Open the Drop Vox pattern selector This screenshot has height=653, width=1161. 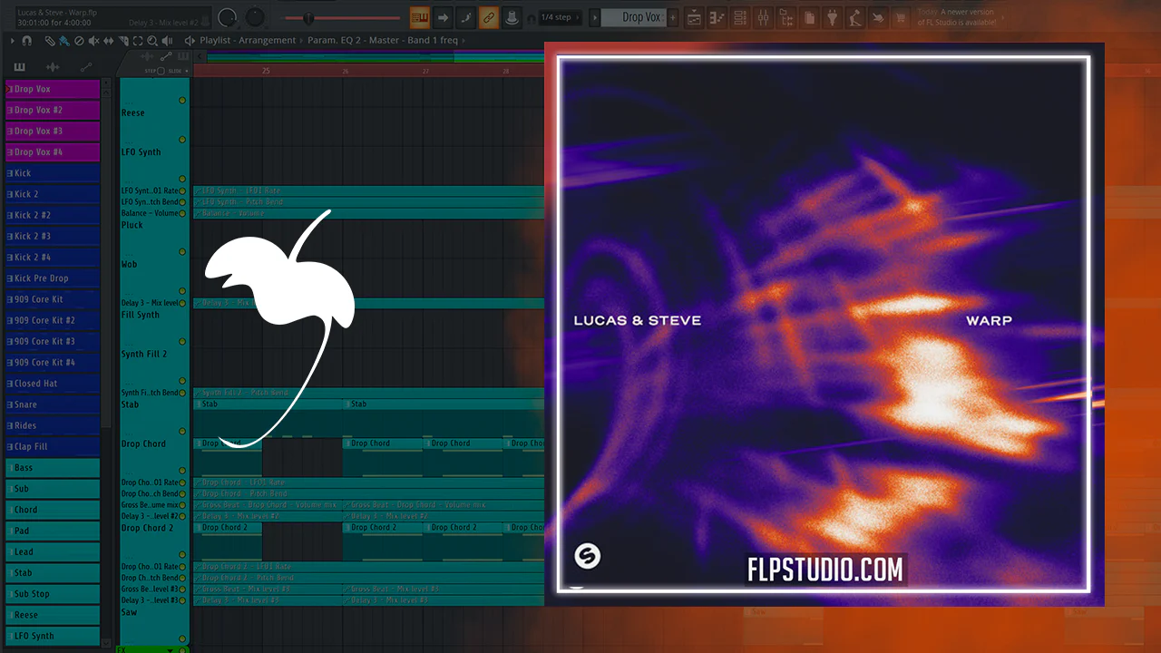coord(633,17)
